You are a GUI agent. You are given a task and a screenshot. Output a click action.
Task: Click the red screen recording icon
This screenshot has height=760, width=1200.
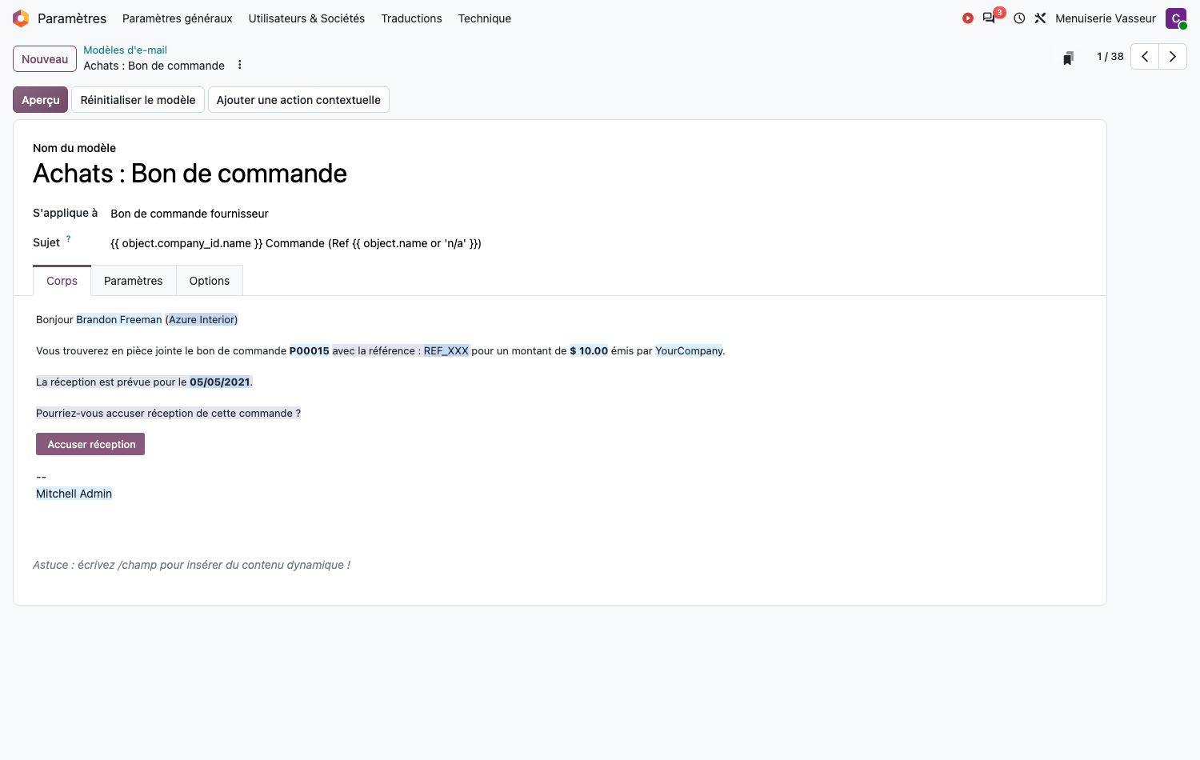[968, 18]
